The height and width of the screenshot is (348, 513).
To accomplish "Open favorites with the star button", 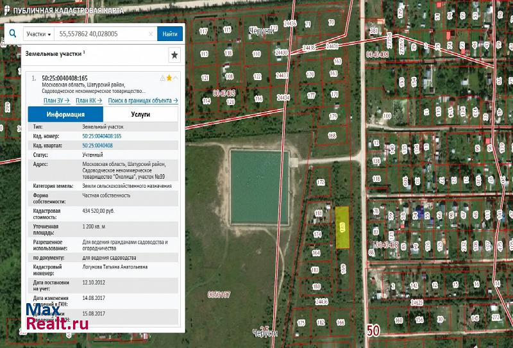I will pyautogui.click(x=174, y=55).
